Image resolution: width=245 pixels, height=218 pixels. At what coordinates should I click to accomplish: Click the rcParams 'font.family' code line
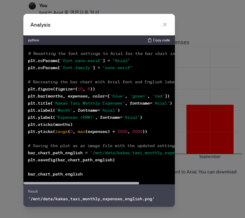(x=80, y=68)
